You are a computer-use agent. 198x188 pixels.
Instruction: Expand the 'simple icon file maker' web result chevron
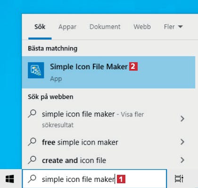click(x=182, y=119)
